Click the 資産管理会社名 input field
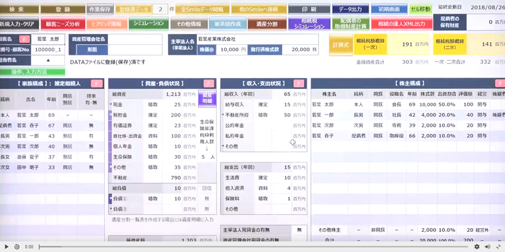The height and width of the screenshot is (252, 505). [135, 39]
